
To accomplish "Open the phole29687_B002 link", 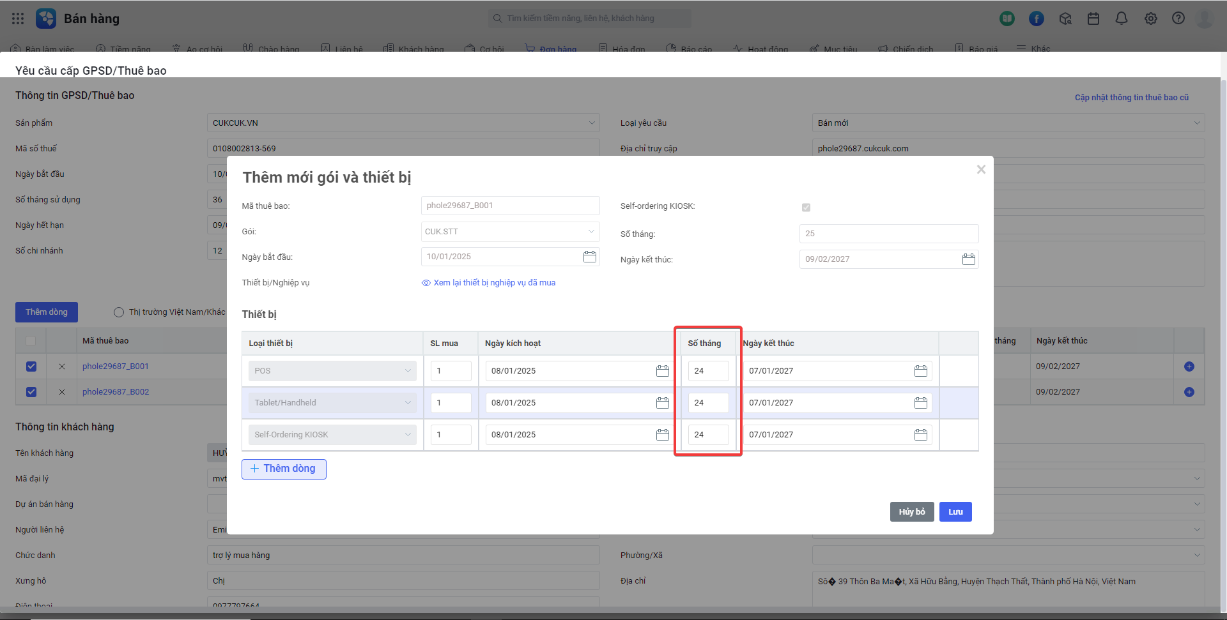I will pos(116,392).
